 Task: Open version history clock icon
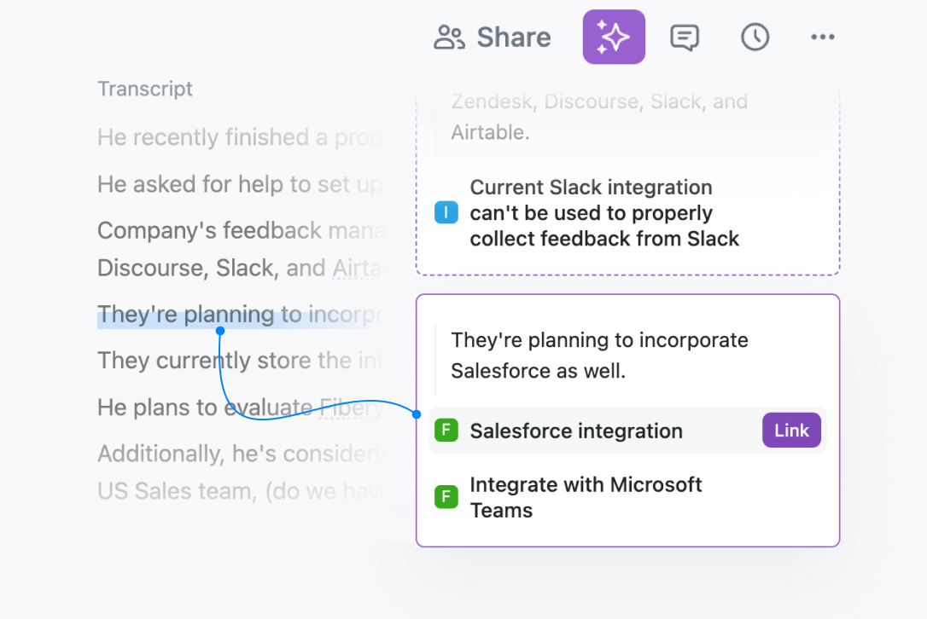click(x=755, y=37)
